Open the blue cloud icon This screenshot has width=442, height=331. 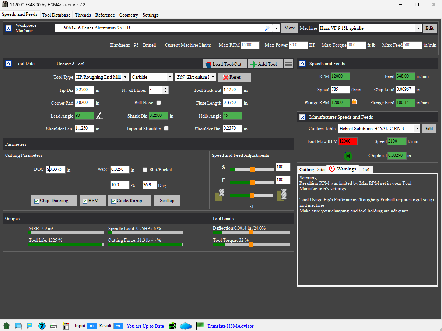pyautogui.click(x=186, y=326)
